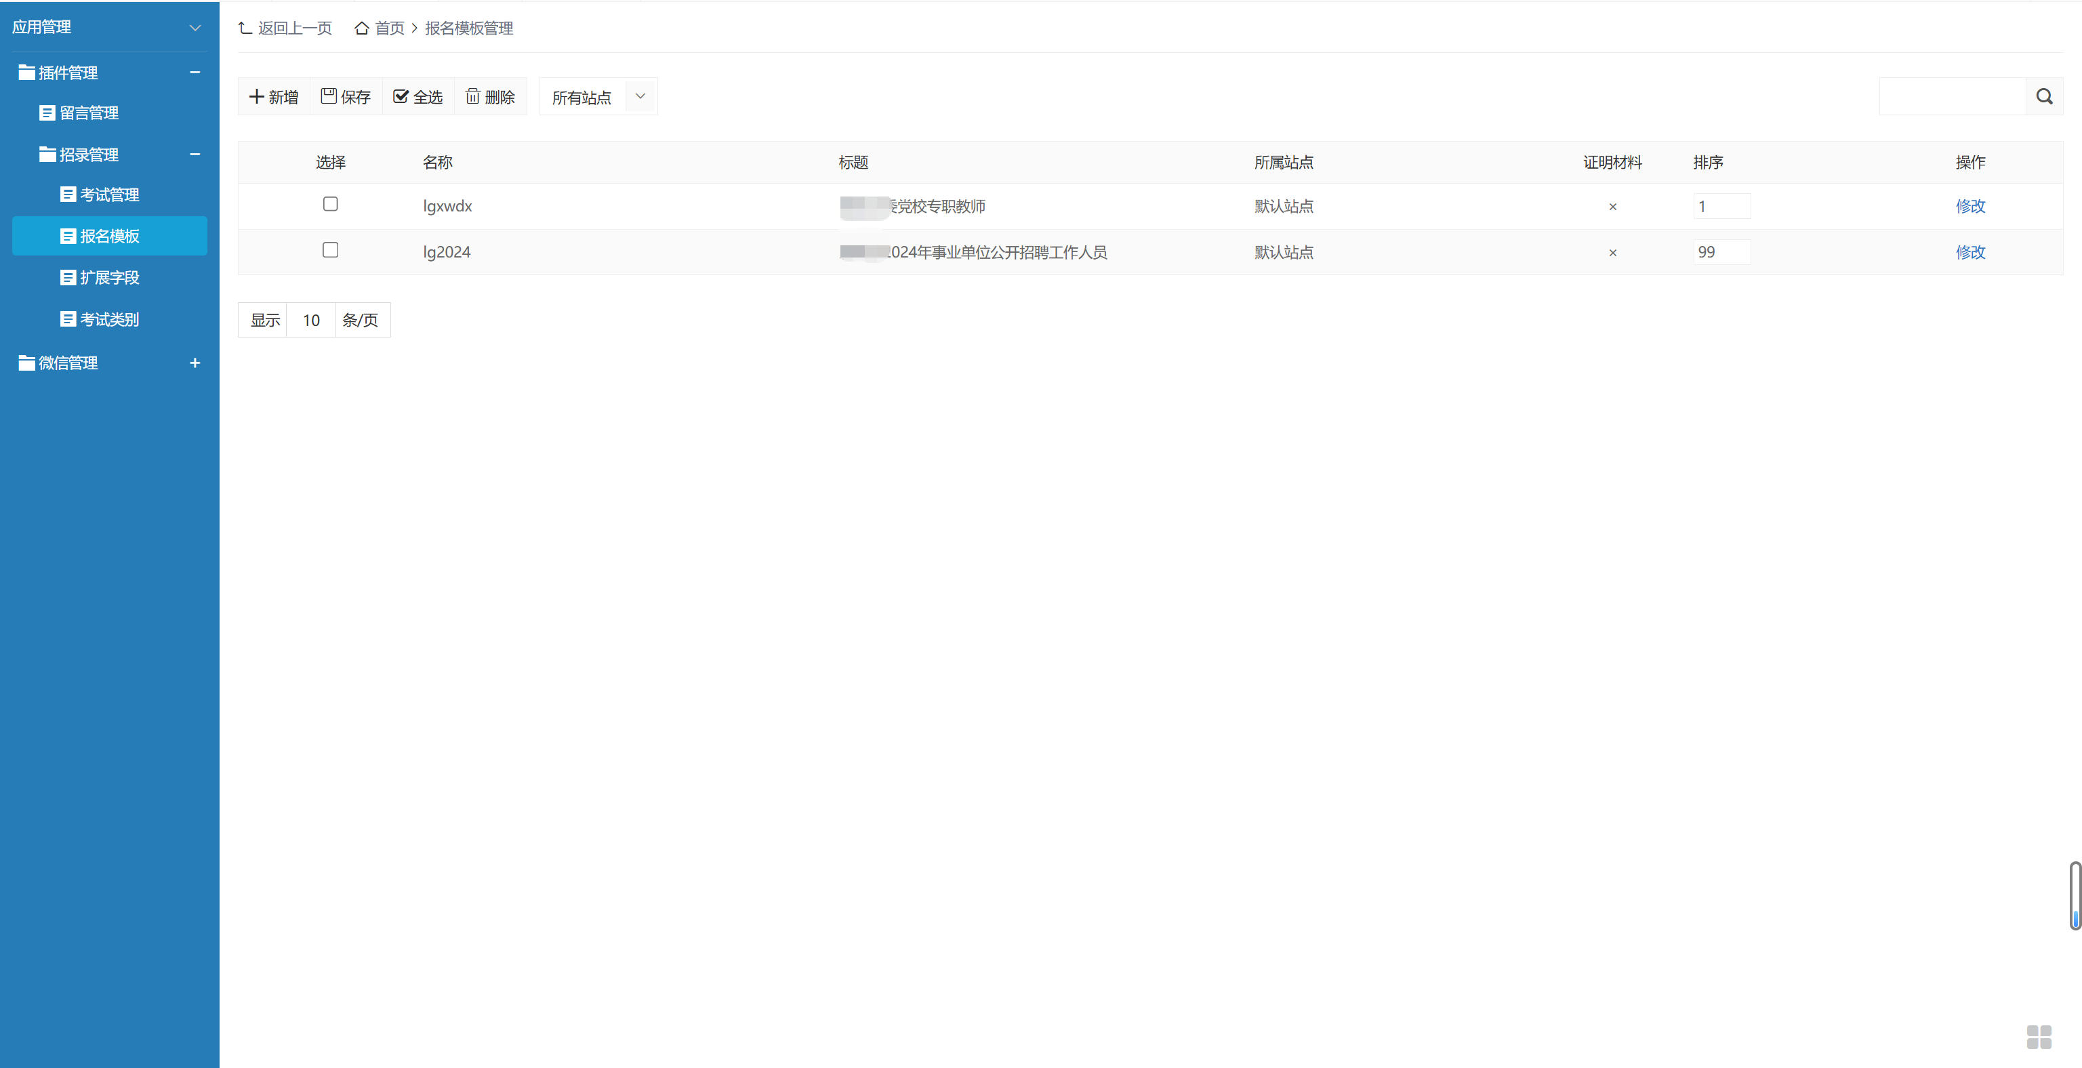Screen dimensions: 2082x1068
Task: Open 考试类别 in the sidebar
Action: pyautogui.click(x=109, y=319)
